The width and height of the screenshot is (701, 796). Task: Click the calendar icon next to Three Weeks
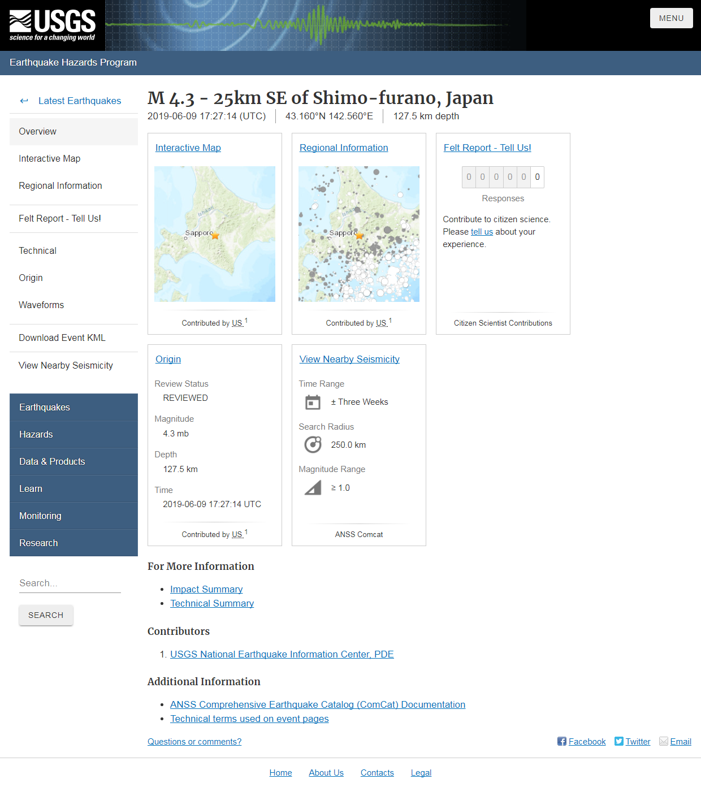point(313,402)
